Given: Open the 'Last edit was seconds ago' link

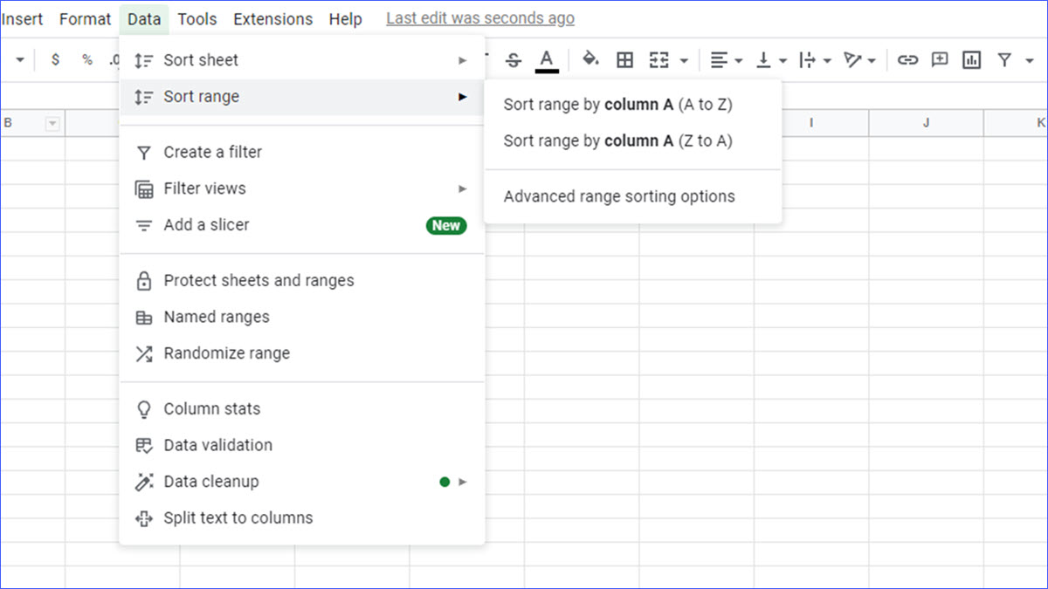Looking at the screenshot, I should pyautogui.click(x=480, y=18).
